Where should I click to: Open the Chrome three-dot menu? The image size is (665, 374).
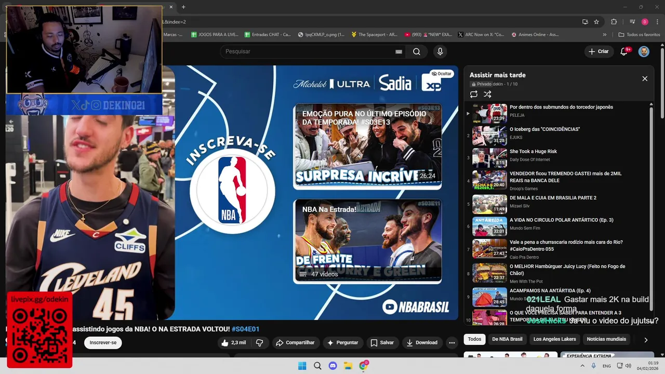(657, 22)
